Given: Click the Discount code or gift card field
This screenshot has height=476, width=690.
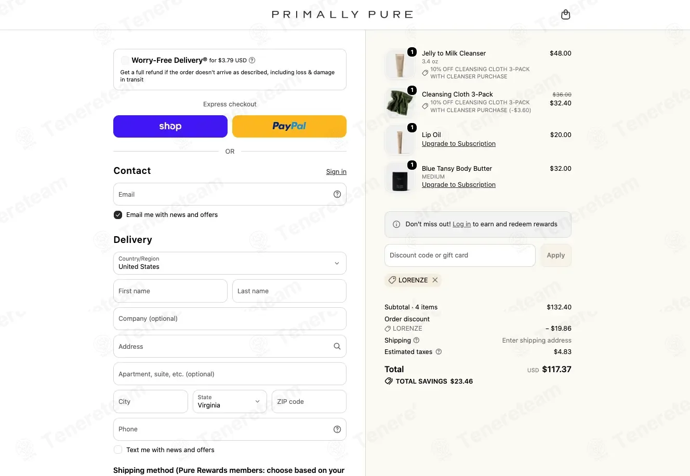Looking at the screenshot, I should click(x=460, y=255).
